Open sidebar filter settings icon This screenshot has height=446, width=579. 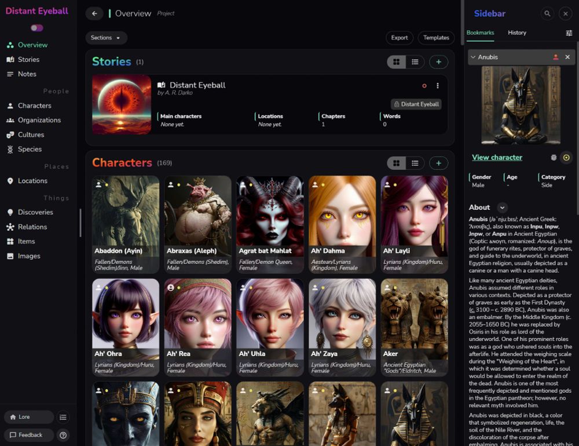pyautogui.click(x=569, y=33)
